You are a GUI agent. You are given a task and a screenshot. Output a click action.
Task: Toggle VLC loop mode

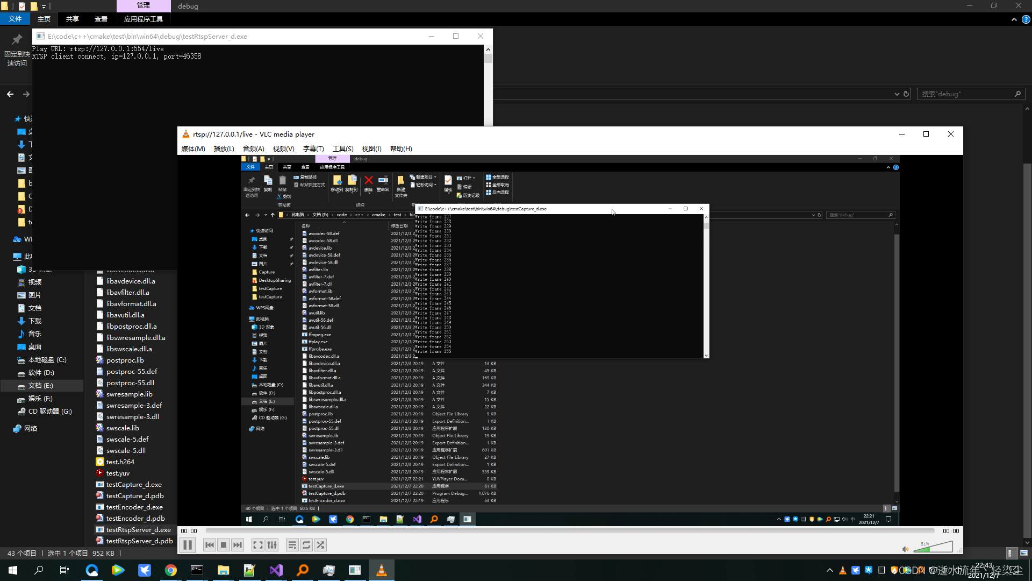pyautogui.click(x=306, y=545)
